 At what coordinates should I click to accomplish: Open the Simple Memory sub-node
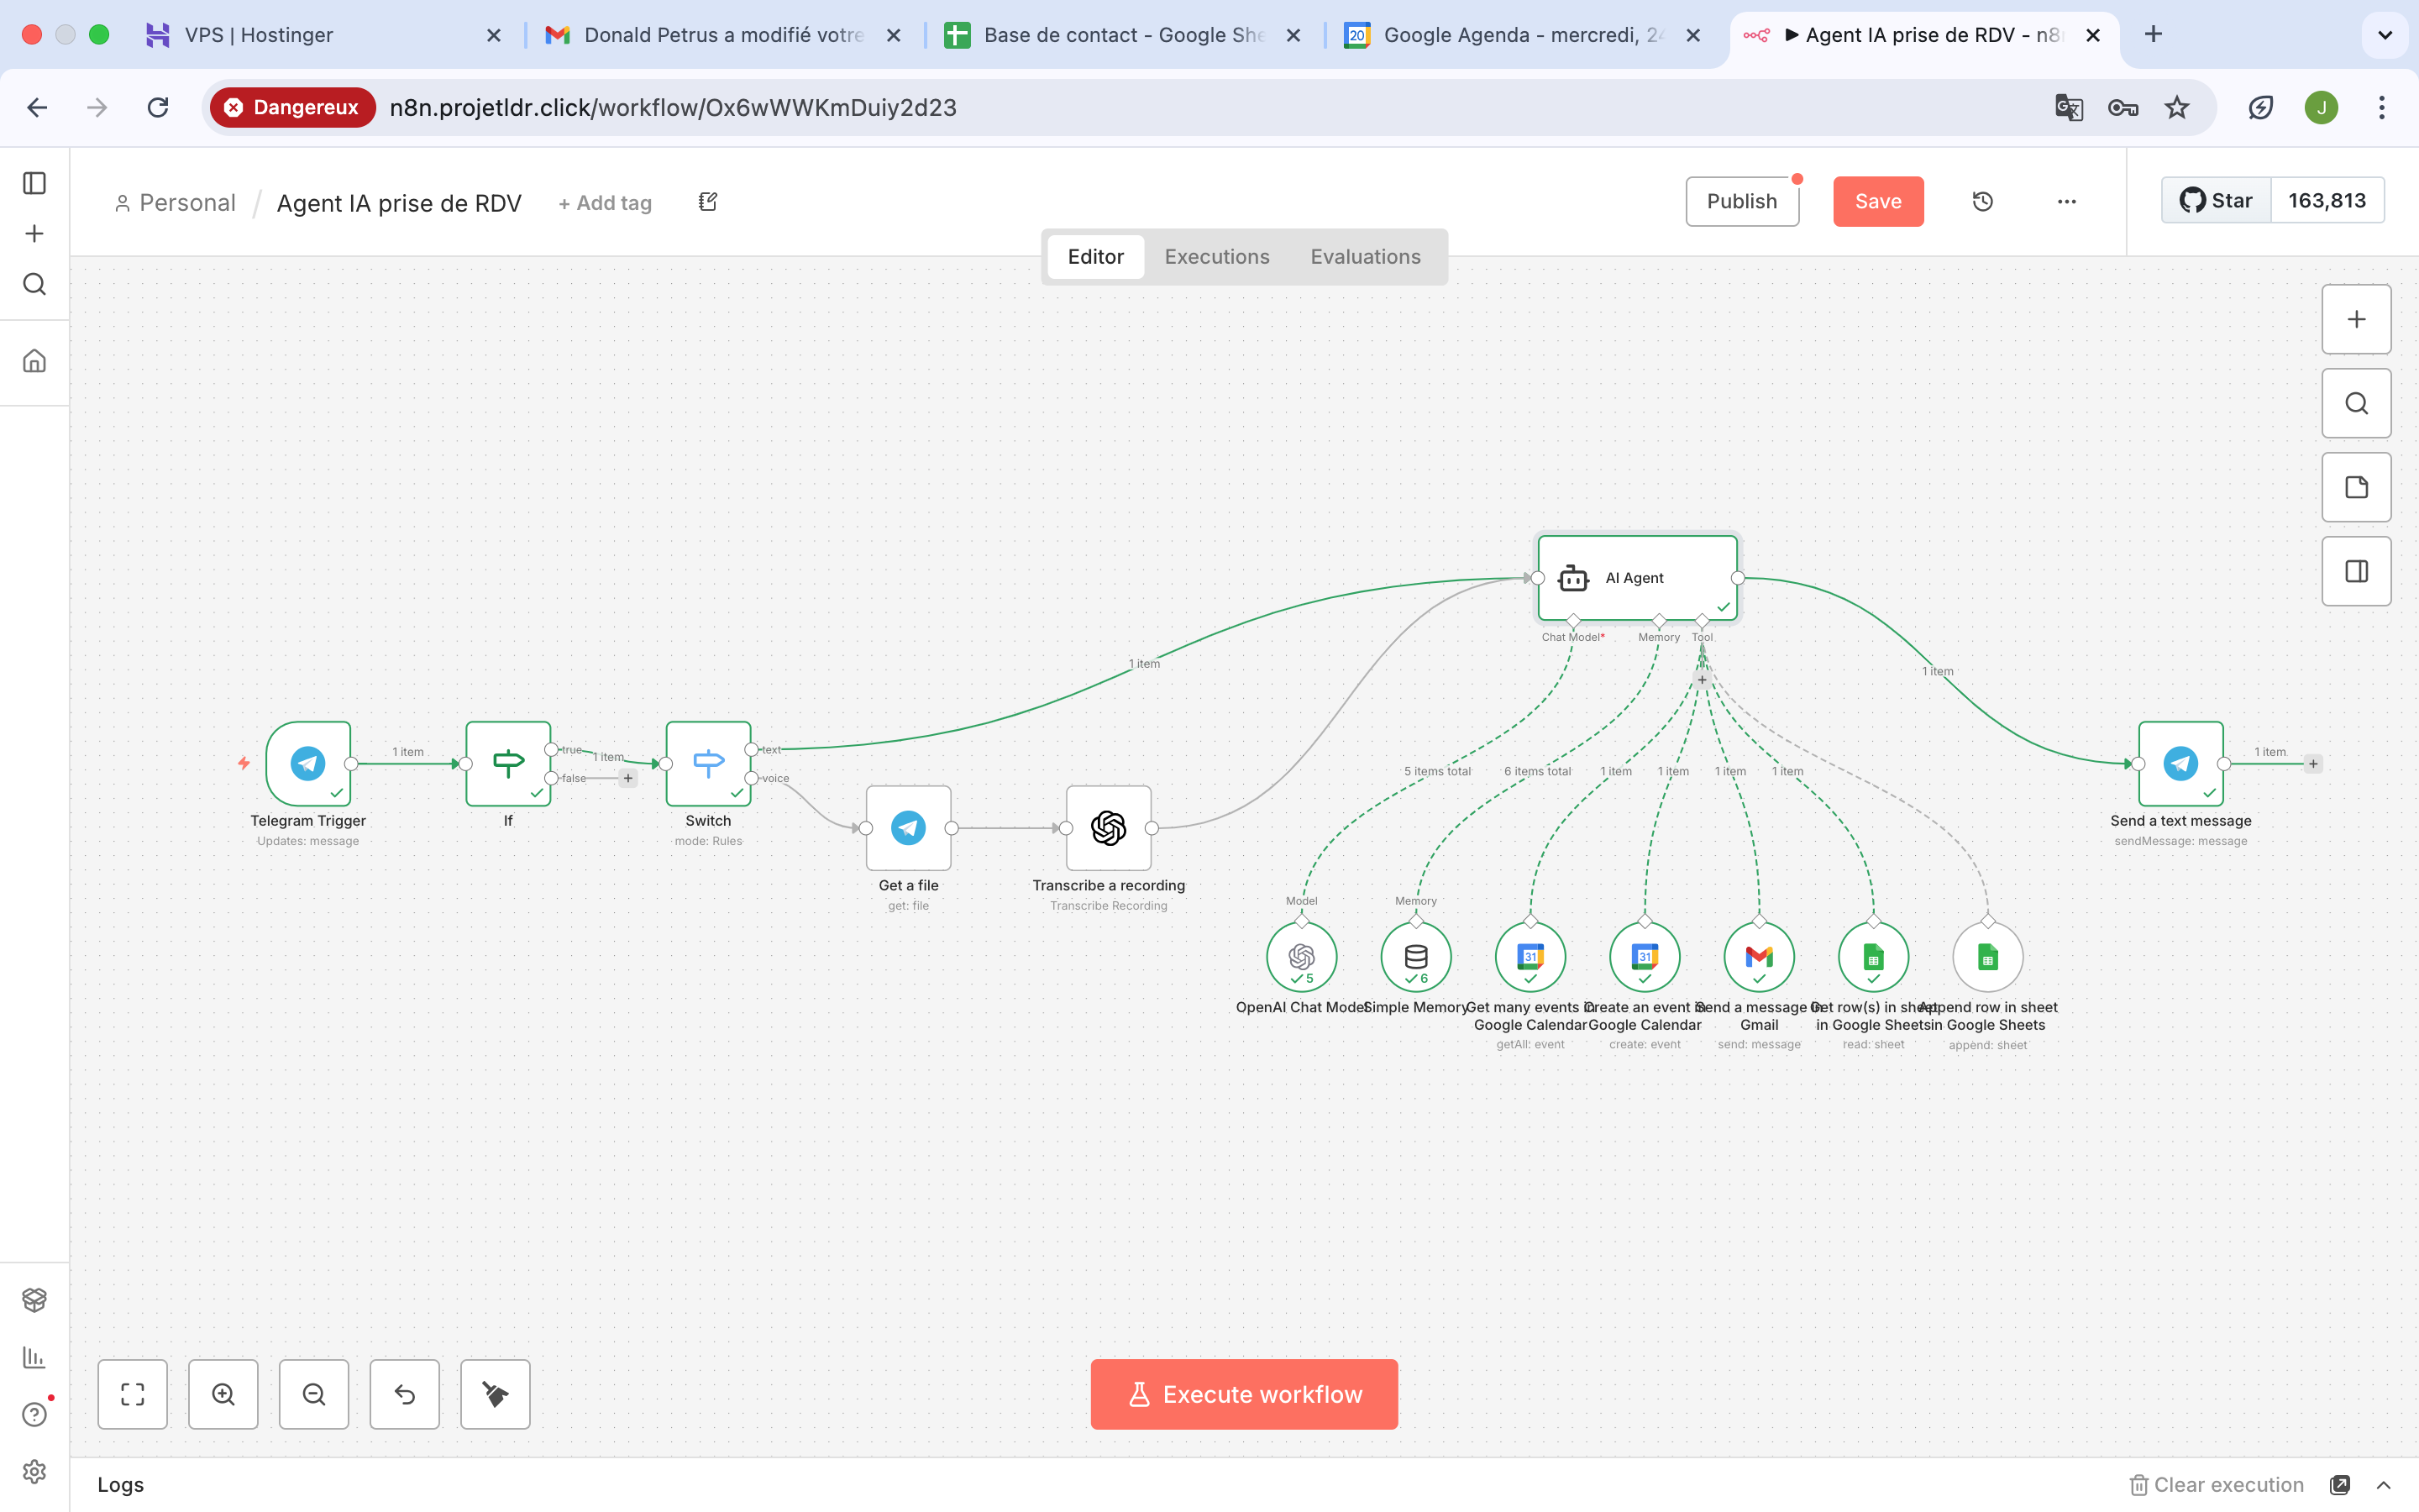1415,957
